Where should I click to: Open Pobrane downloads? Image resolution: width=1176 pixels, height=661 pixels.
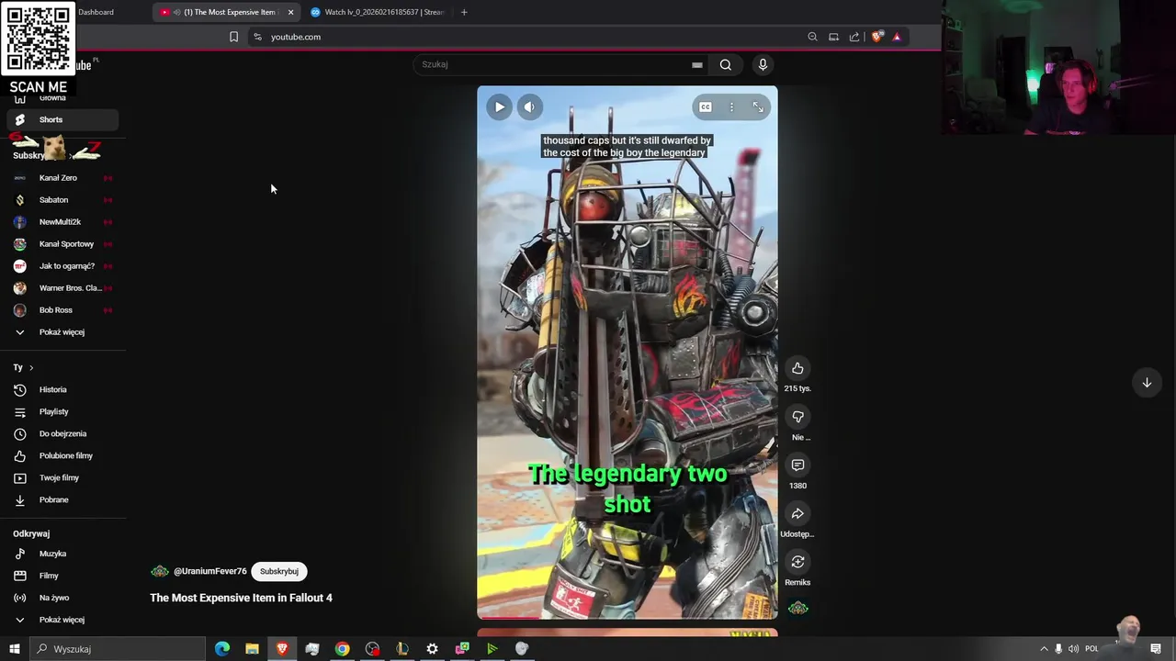(62, 500)
